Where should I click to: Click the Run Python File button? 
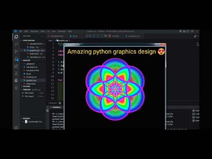point(195,36)
